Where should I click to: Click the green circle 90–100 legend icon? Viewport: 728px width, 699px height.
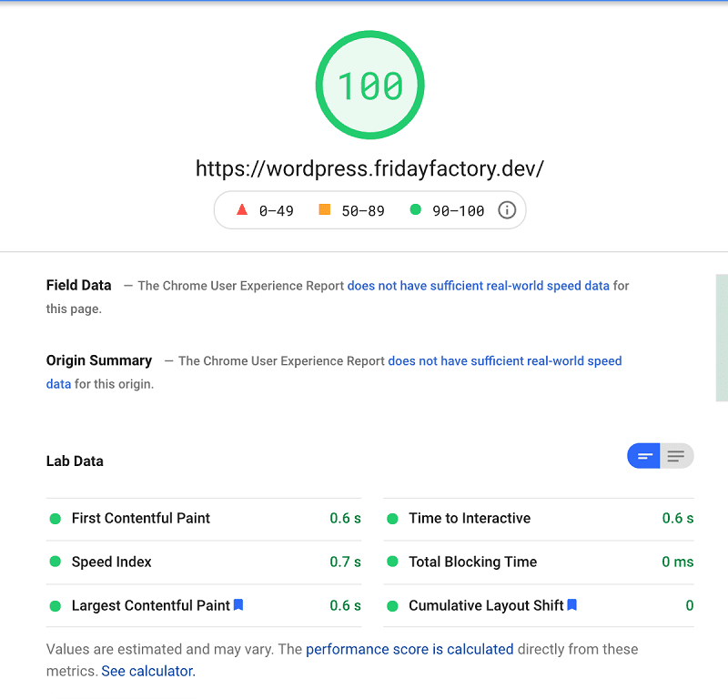click(x=416, y=209)
